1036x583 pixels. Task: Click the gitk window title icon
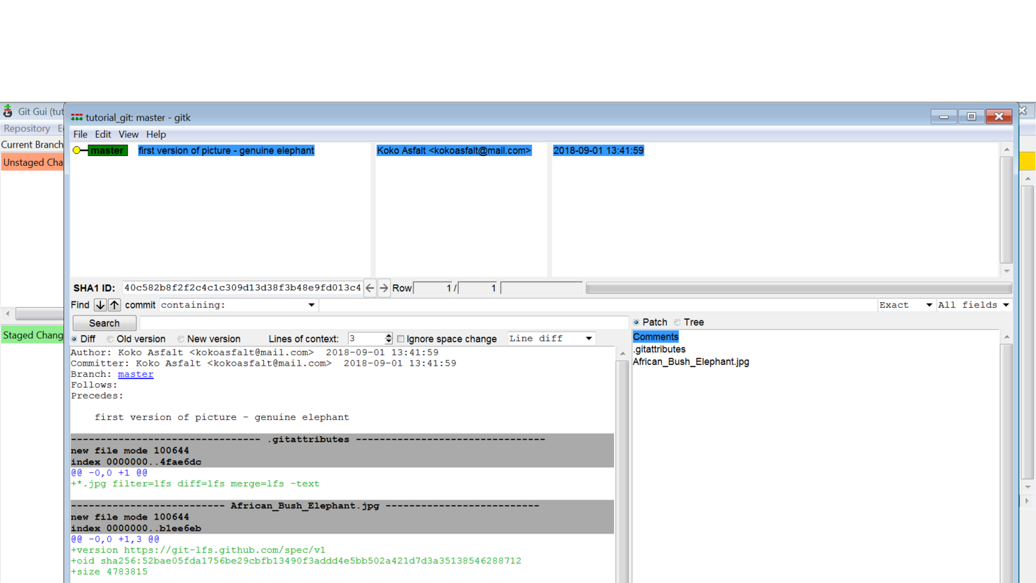pyautogui.click(x=77, y=117)
